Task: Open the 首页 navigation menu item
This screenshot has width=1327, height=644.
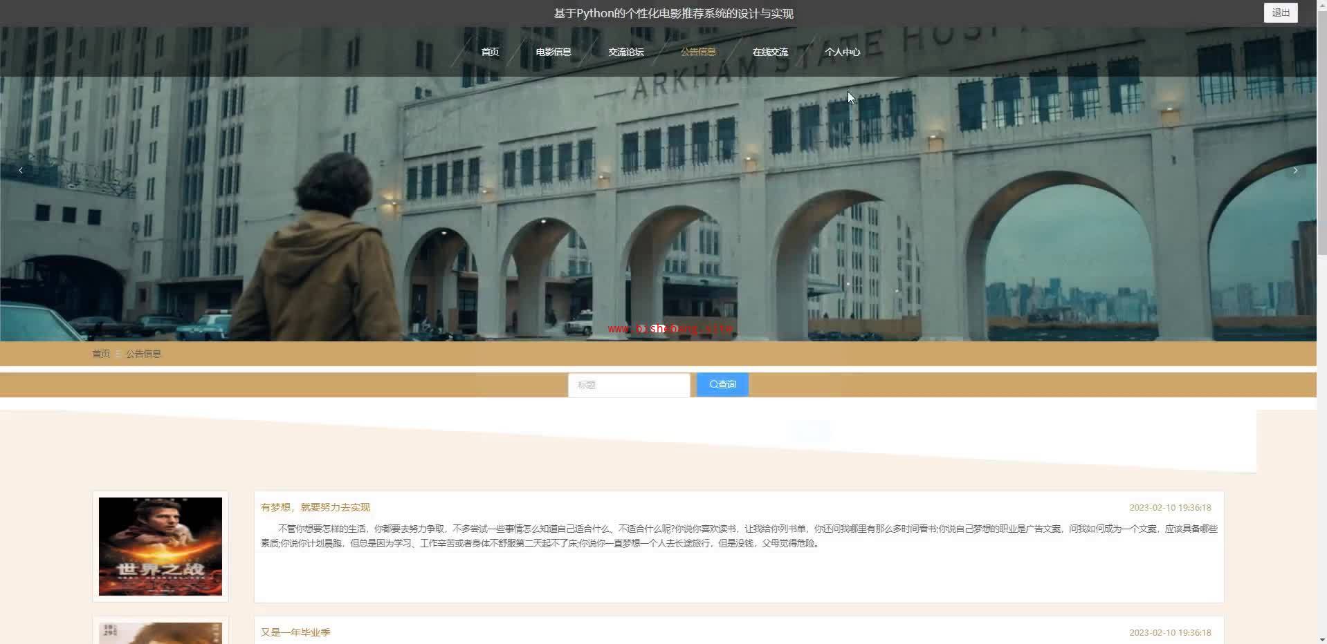Action: point(490,52)
